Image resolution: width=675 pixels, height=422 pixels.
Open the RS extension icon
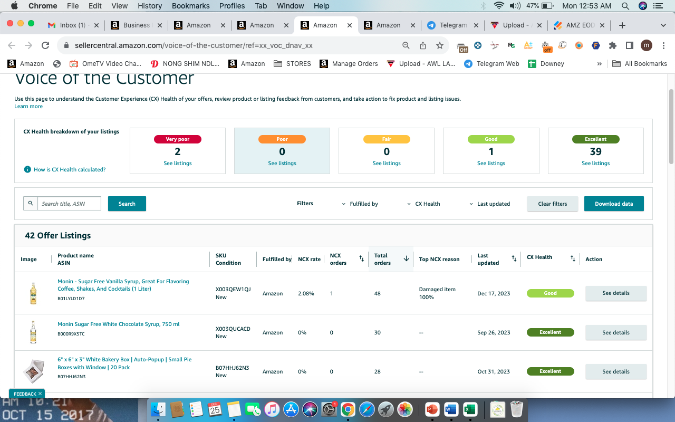(512, 45)
